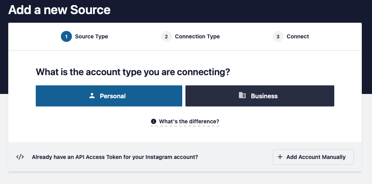
Task: Click the code brackets icon in footer
Action: tap(20, 157)
